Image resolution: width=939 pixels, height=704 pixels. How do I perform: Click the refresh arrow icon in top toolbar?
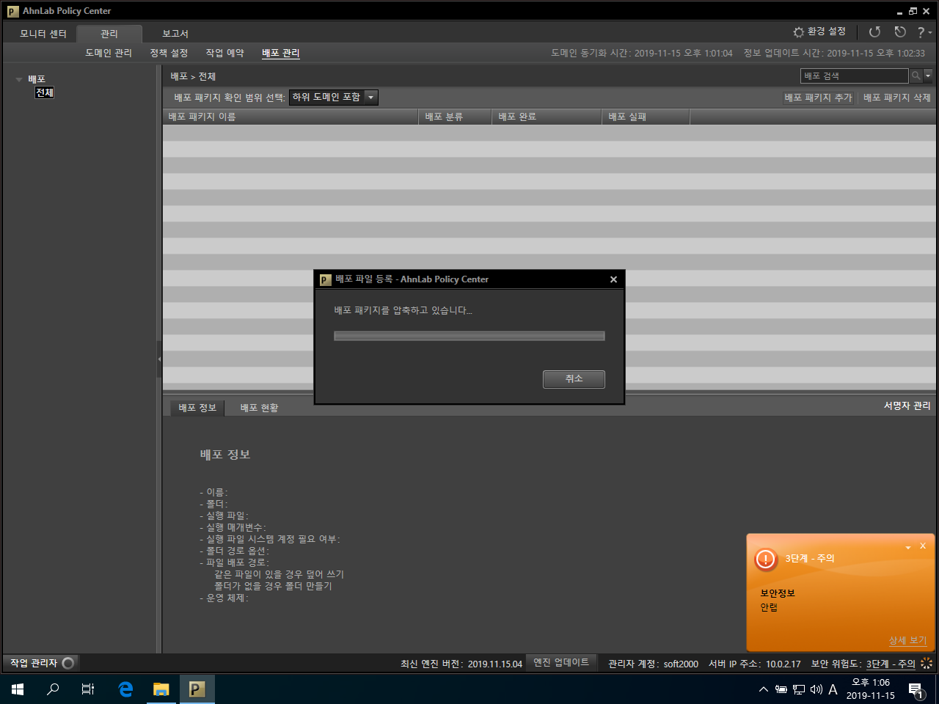[874, 32]
